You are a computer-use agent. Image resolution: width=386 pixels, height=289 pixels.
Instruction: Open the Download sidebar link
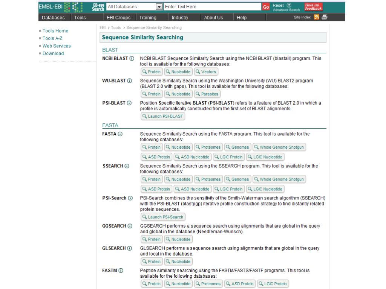click(x=53, y=53)
